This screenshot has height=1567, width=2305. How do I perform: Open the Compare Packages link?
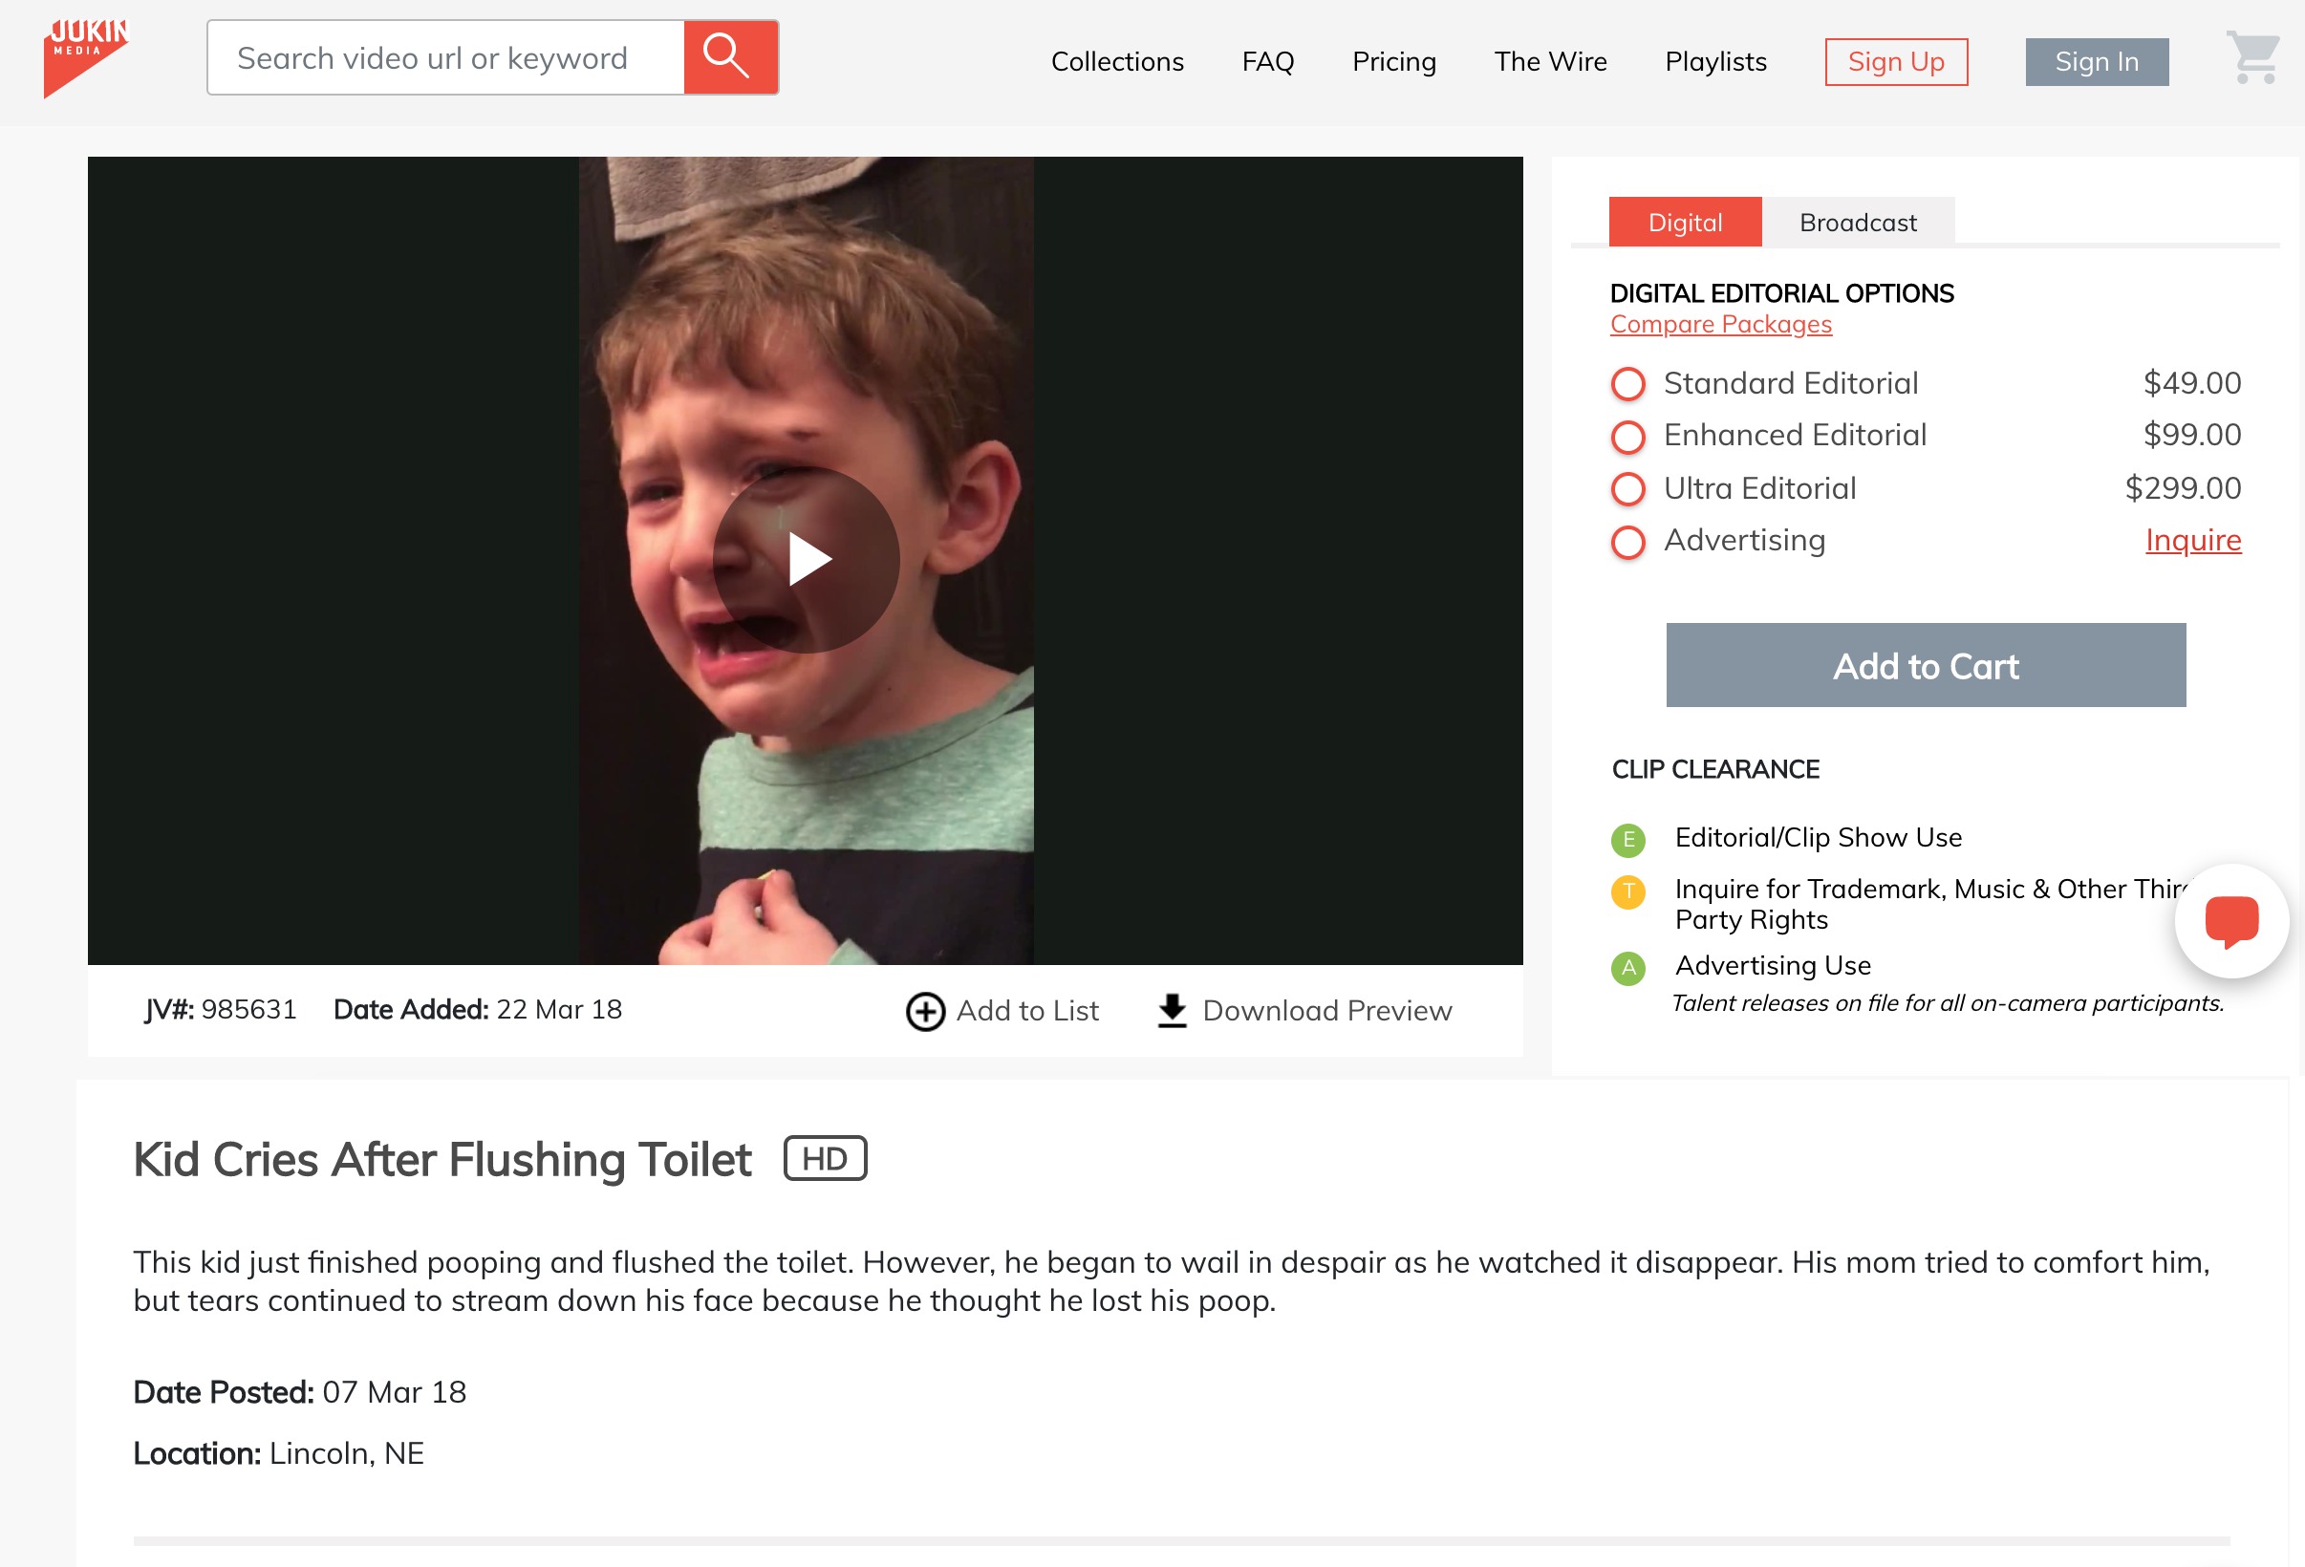[x=1721, y=324]
